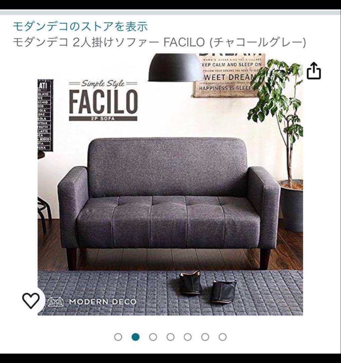Tap the black menu poster at left

[45, 115]
